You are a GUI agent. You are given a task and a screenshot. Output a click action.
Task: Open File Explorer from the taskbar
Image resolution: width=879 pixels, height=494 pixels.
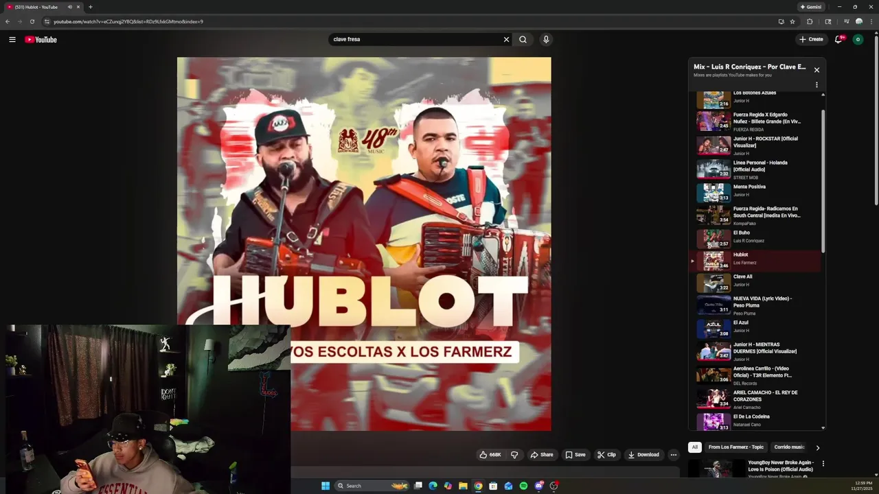coord(463,486)
